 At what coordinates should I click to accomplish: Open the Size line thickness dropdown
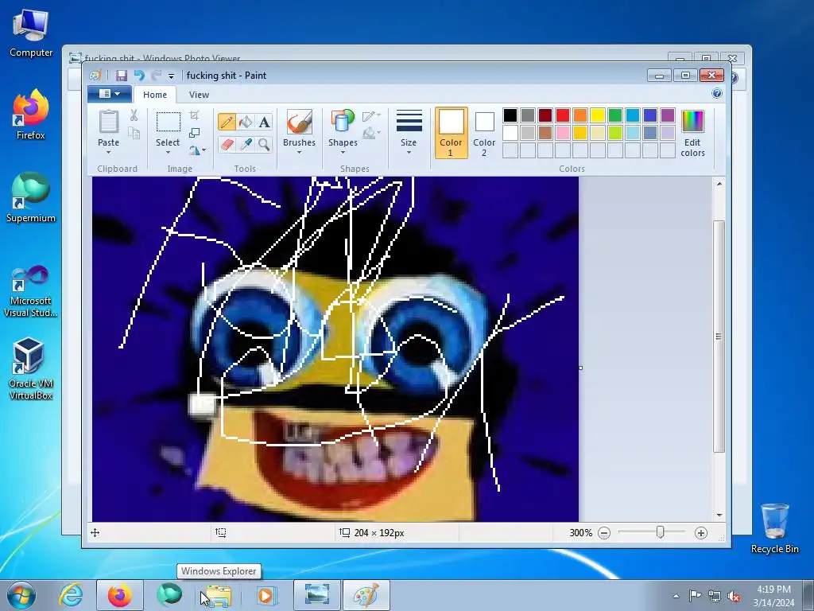pos(409,133)
